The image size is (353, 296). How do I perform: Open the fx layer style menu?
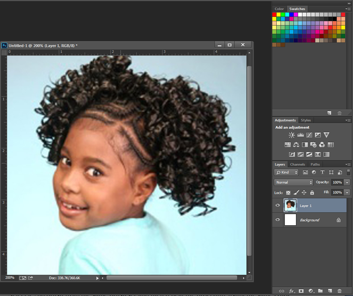coord(292,291)
